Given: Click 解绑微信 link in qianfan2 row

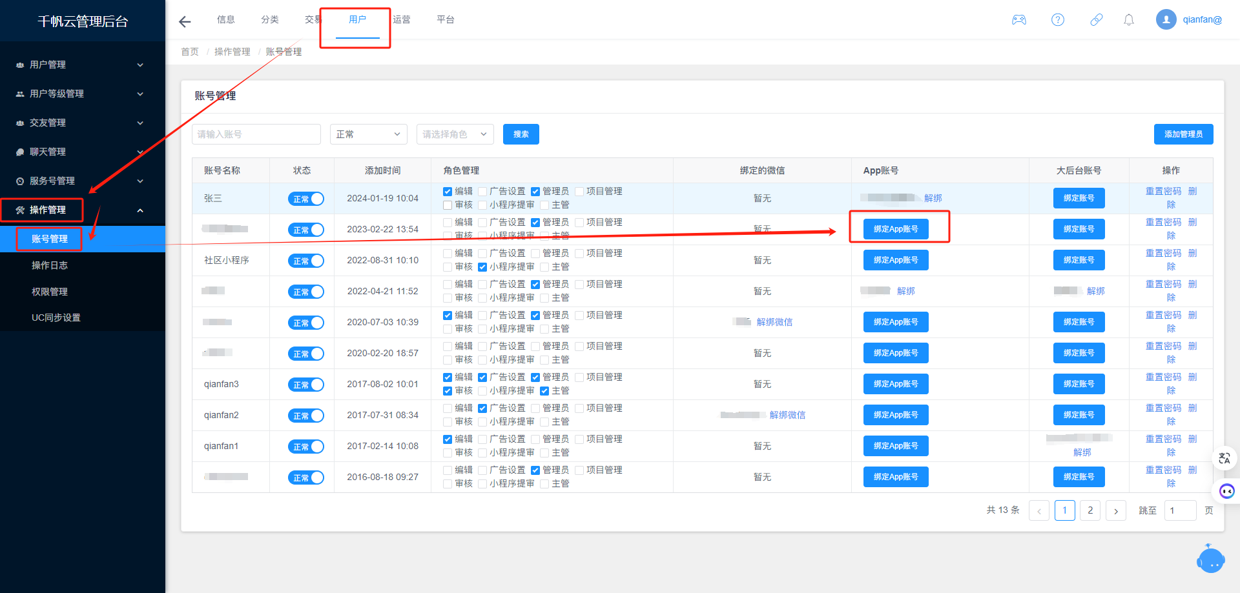Looking at the screenshot, I should coord(788,415).
